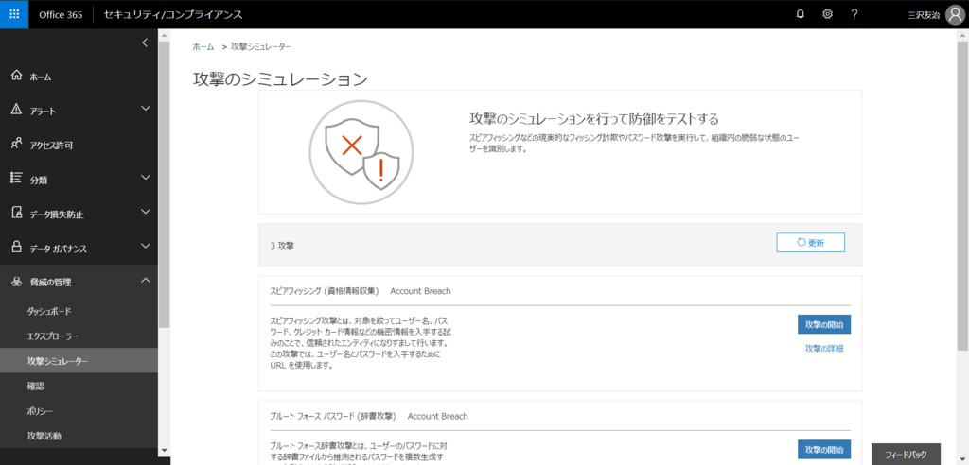This screenshot has width=969, height=465.
Task: Click the データ損失防止 lock-document icon
Action: click(x=17, y=213)
